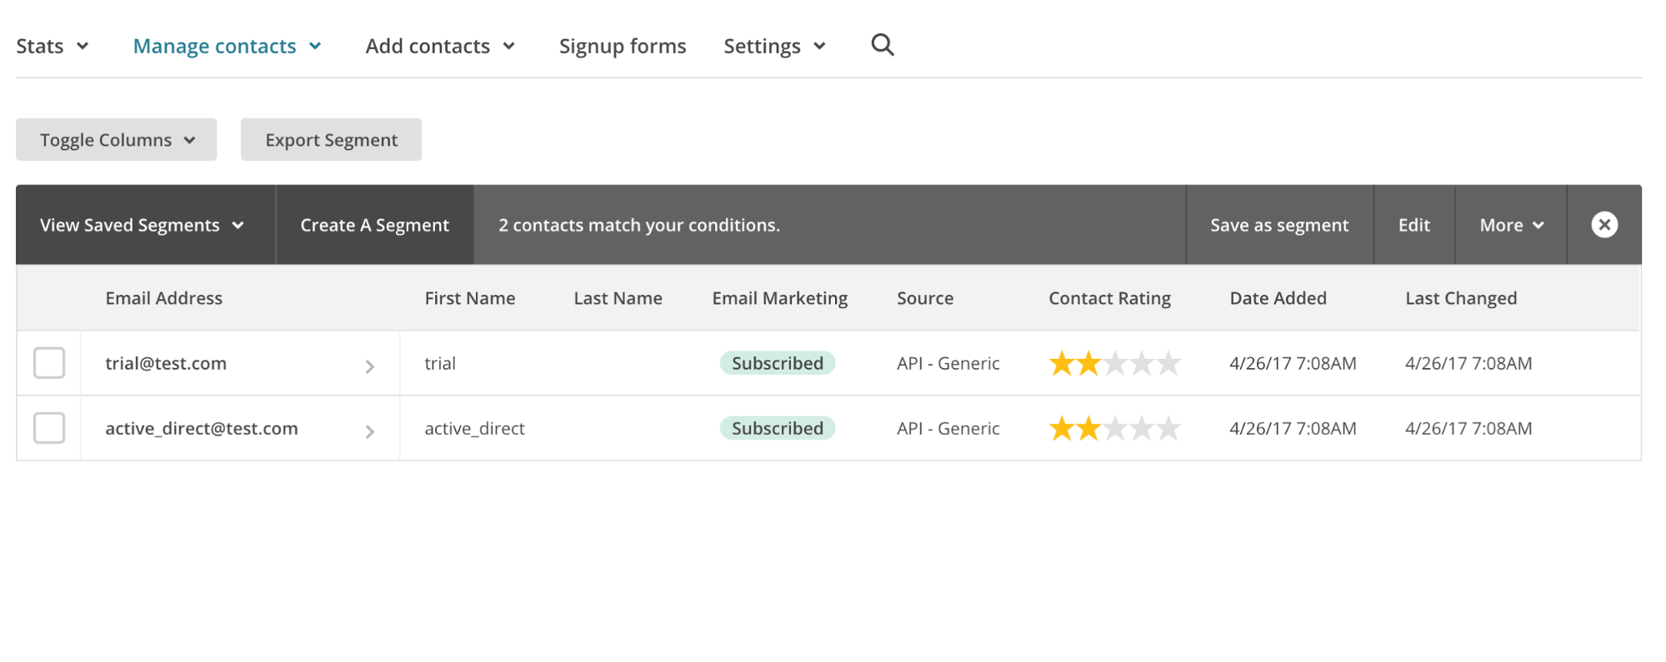Screen dimensions: 1666x662
Task: Click the search magnifying glass icon
Action: [x=882, y=45]
